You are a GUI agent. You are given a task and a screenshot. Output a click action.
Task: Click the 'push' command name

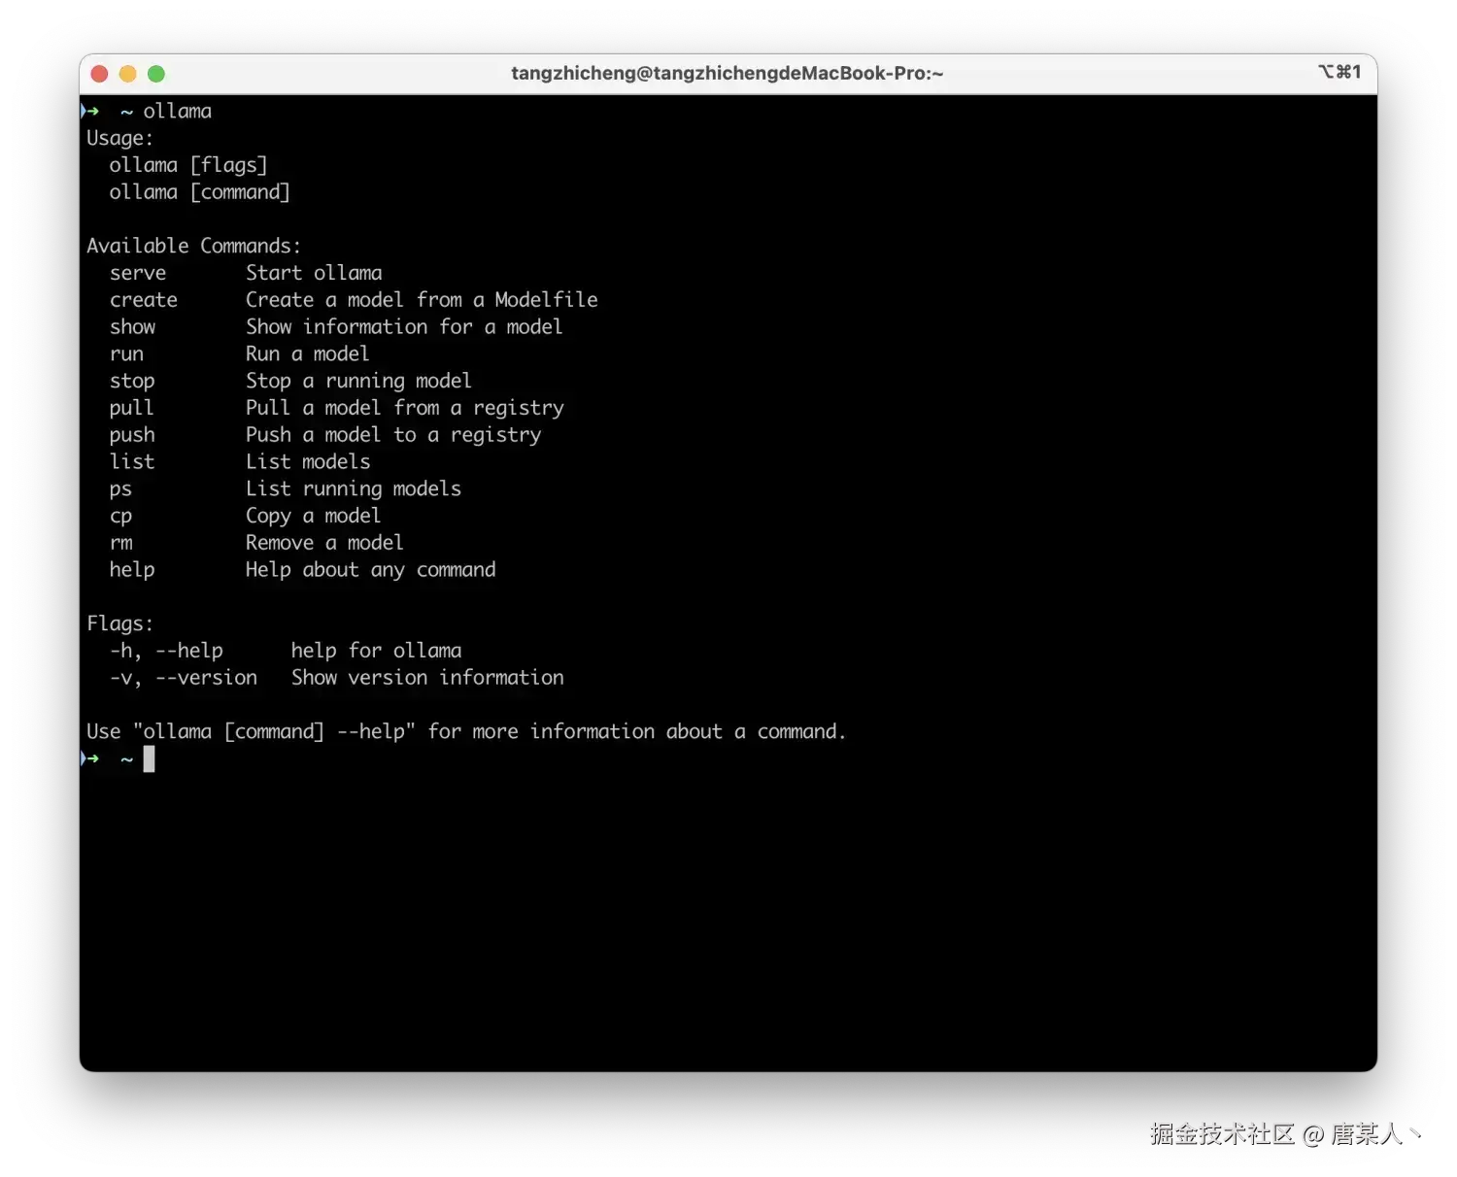pos(132,436)
